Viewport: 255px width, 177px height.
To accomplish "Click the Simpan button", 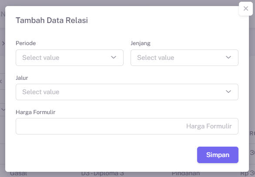I will (218, 155).
